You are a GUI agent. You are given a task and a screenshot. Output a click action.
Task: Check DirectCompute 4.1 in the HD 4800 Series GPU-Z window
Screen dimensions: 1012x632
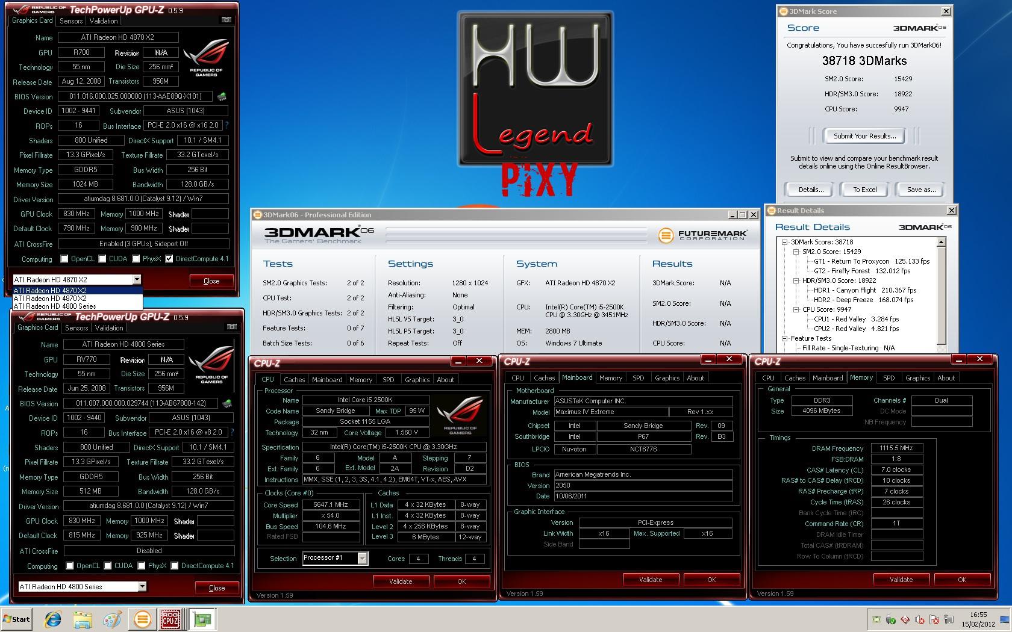coord(175,566)
